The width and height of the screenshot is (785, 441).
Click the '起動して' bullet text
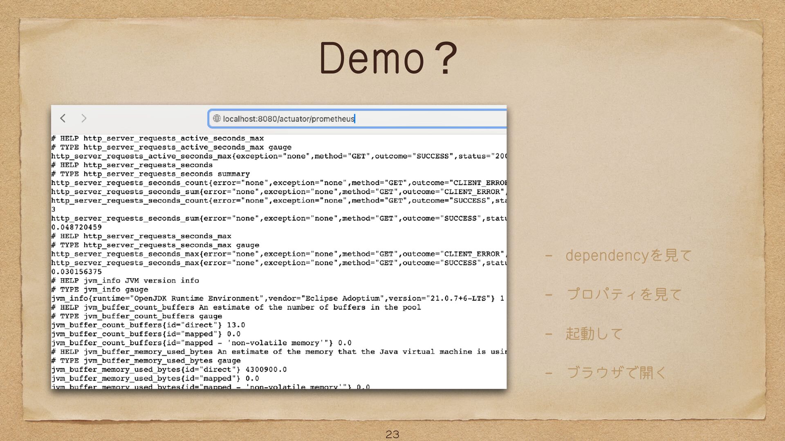594,334
